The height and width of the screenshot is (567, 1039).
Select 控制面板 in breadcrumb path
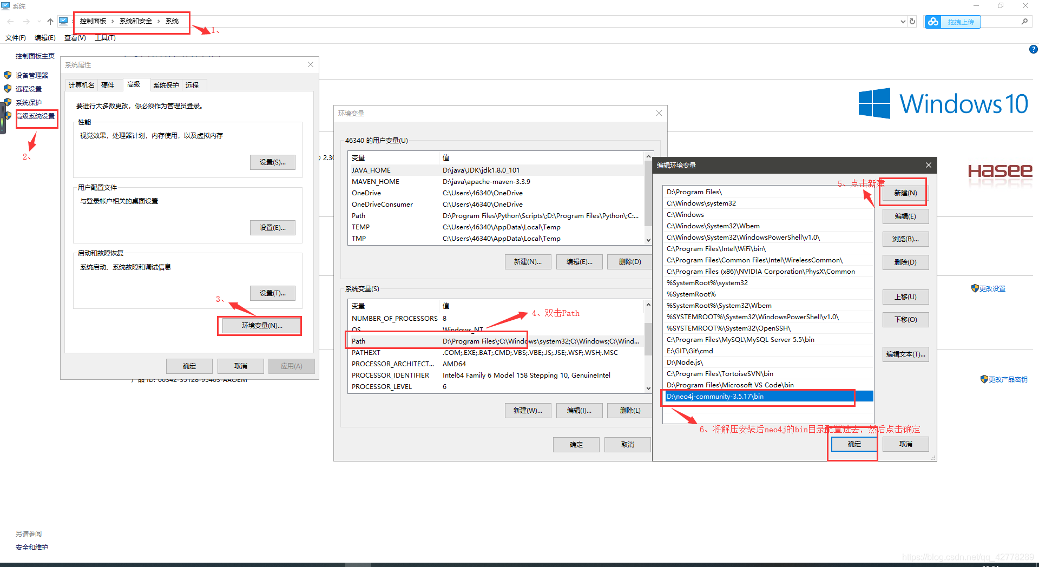[93, 21]
